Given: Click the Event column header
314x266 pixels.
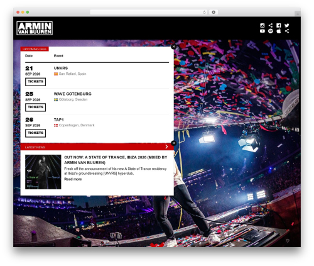Looking at the screenshot, I should [x=58, y=56].
